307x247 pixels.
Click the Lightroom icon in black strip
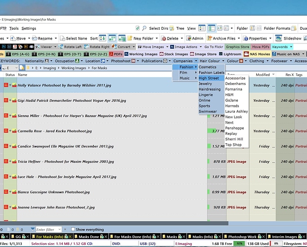pyautogui.click(x=9, y=46)
